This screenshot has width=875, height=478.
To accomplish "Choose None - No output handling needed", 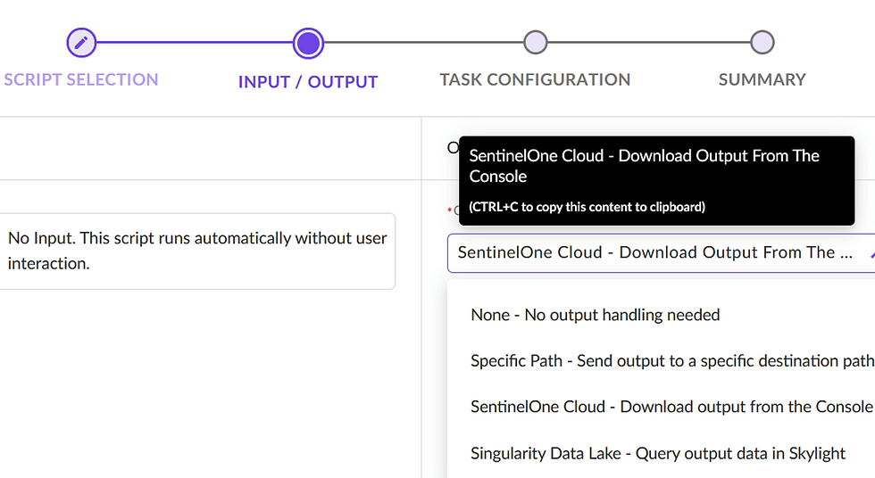I will [x=595, y=315].
